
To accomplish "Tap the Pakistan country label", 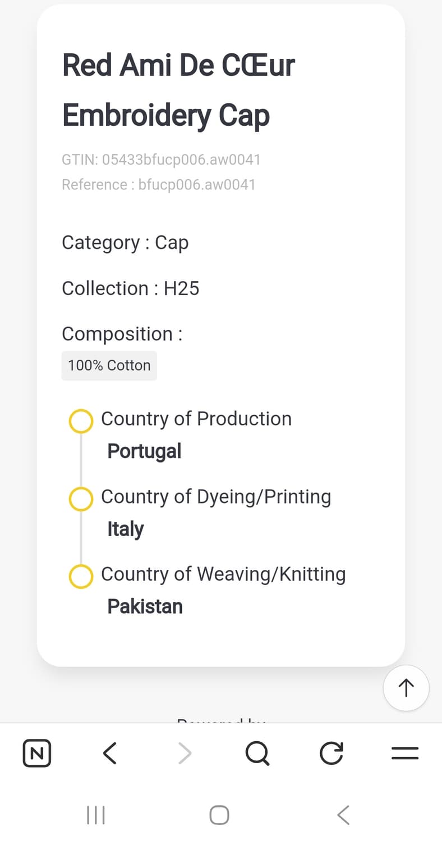I will (145, 606).
